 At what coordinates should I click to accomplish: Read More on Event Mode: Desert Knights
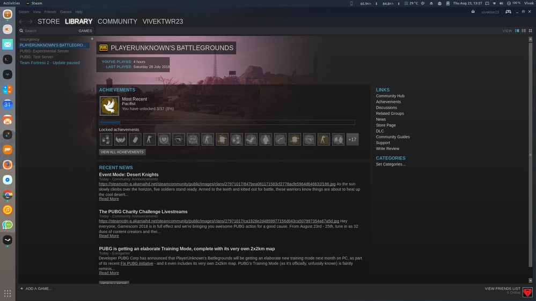pos(109,199)
